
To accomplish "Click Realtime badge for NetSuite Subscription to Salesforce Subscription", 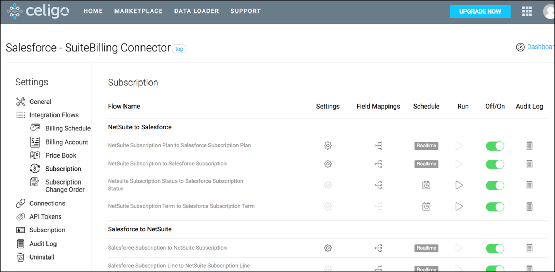I will (x=426, y=164).
